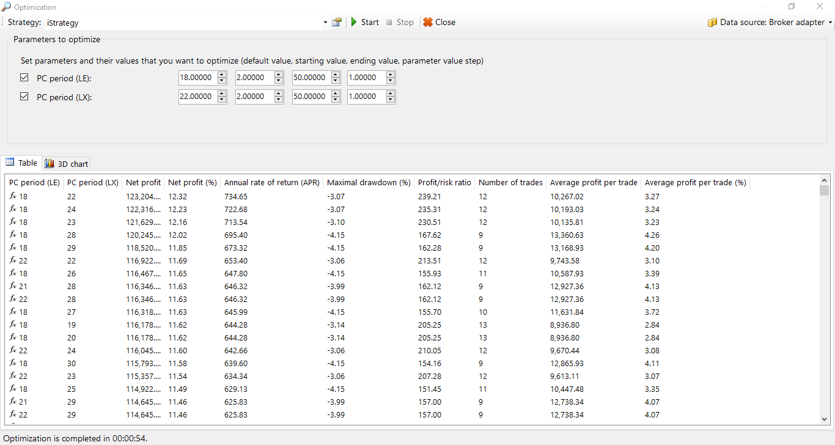The image size is (835, 445).
Task: Click the Data source coins icon
Action: tap(712, 23)
